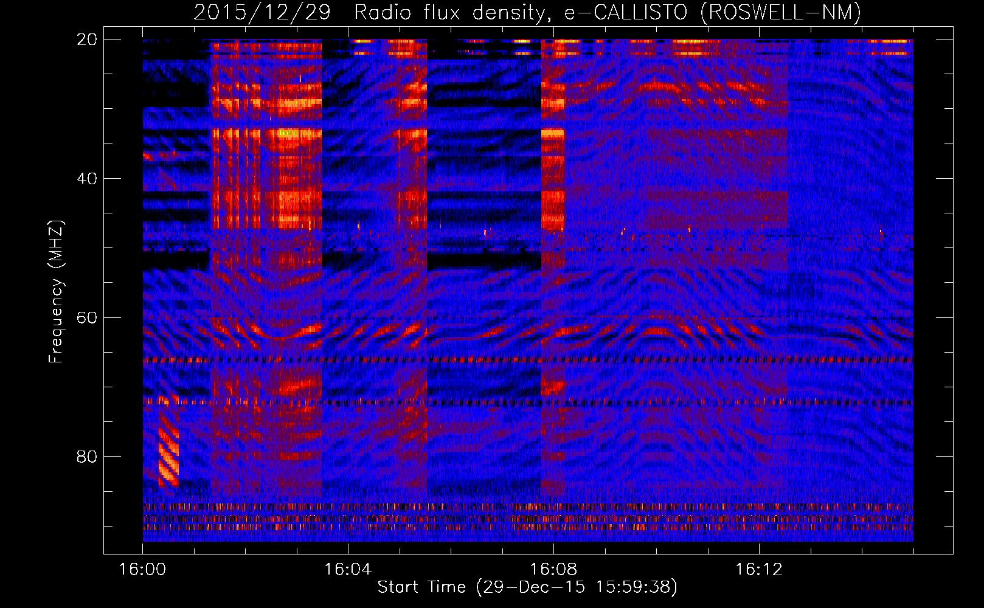
Task: Click the 16:12 time tick label
Action: (x=759, y=570)
